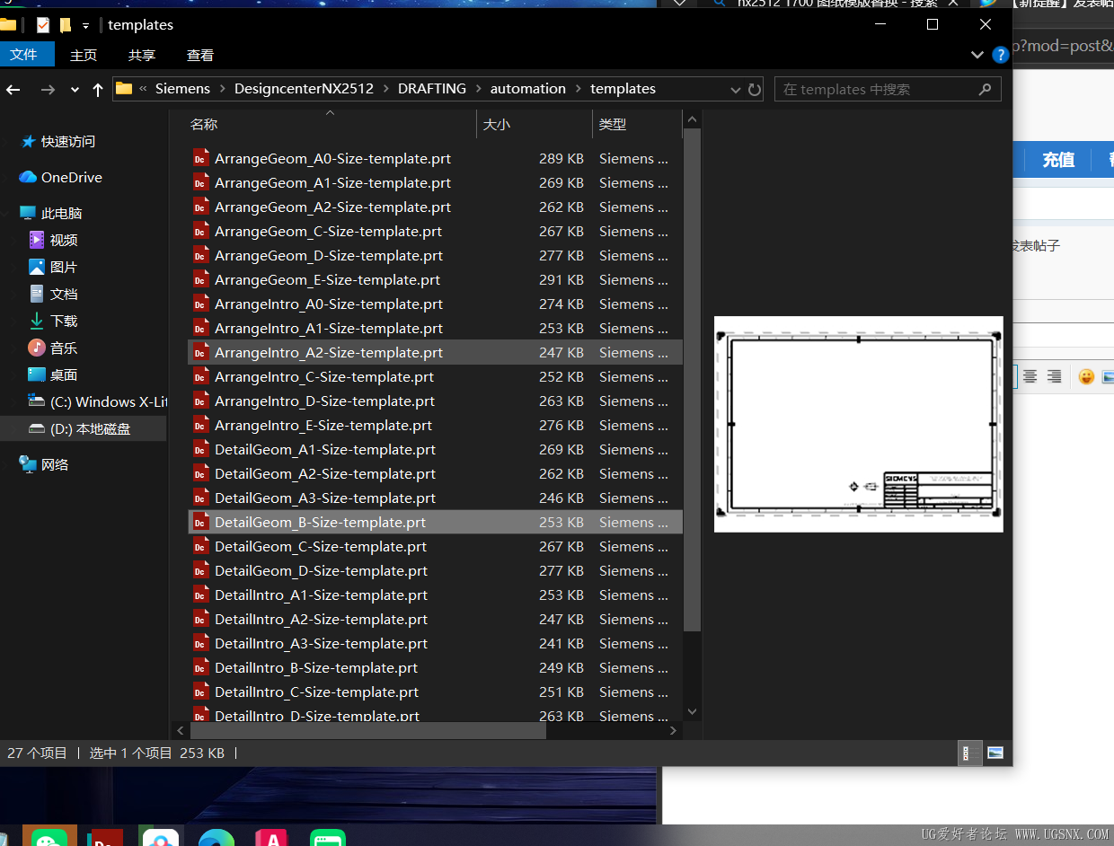1114x846 pixels.
Task: Click the Siemens breadcrumb segment
Action: pos(182,89)
